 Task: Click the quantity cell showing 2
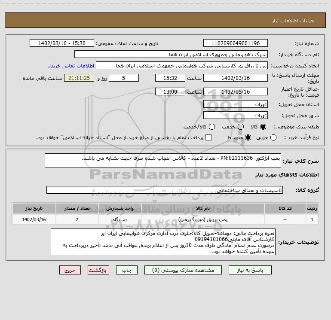click(77, 219)
